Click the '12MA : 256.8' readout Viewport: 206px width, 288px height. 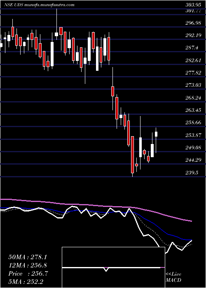(28, 265)
